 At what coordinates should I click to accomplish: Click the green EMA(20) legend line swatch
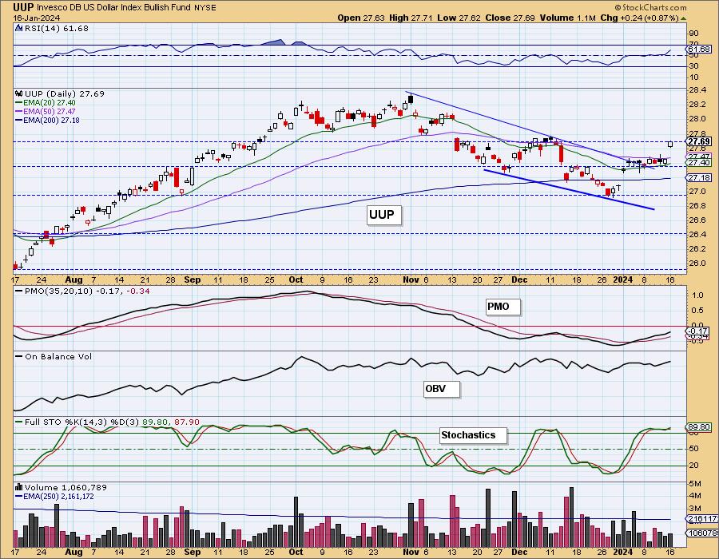[19, 103]
